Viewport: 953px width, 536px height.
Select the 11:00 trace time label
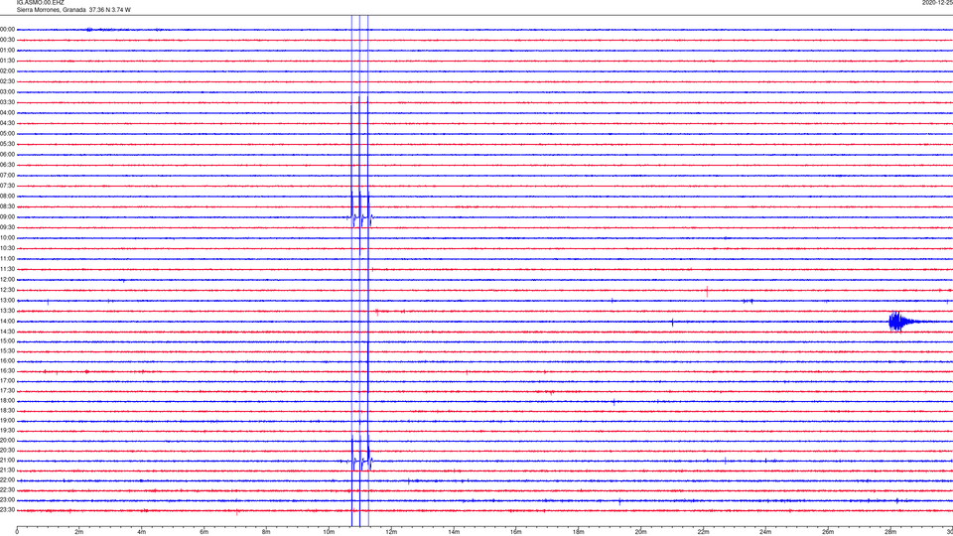pos(7,259)
